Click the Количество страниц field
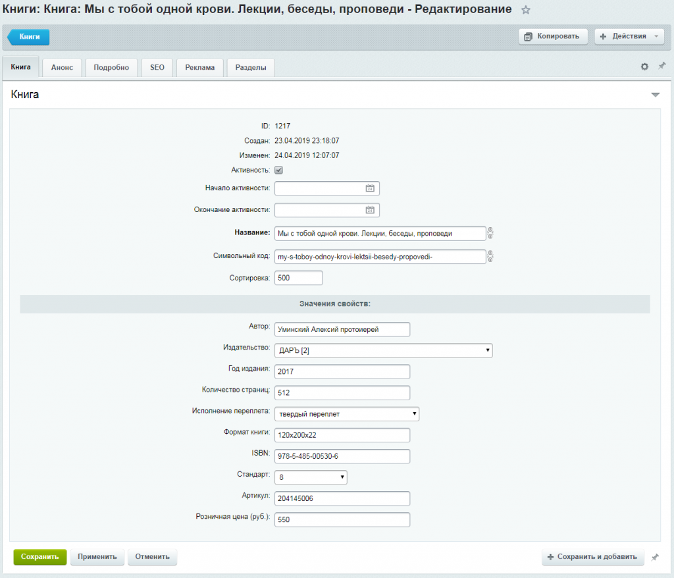 point(342,392)
